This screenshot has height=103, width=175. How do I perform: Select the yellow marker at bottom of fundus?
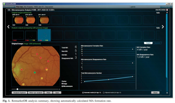(x=23, y=84)
